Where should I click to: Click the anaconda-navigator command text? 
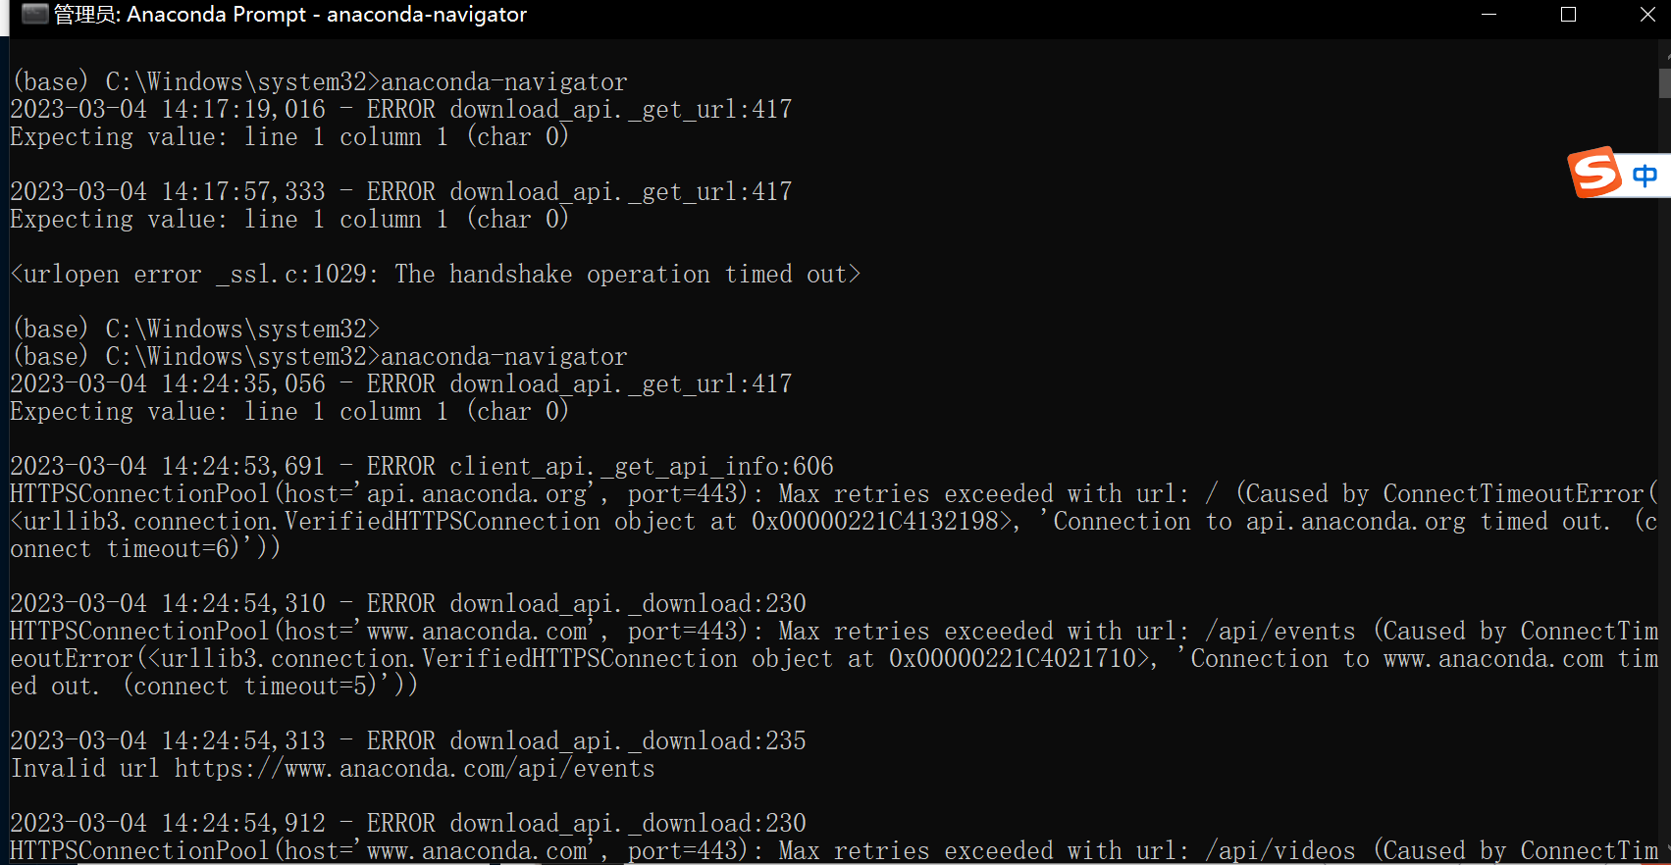pos(504,81)
